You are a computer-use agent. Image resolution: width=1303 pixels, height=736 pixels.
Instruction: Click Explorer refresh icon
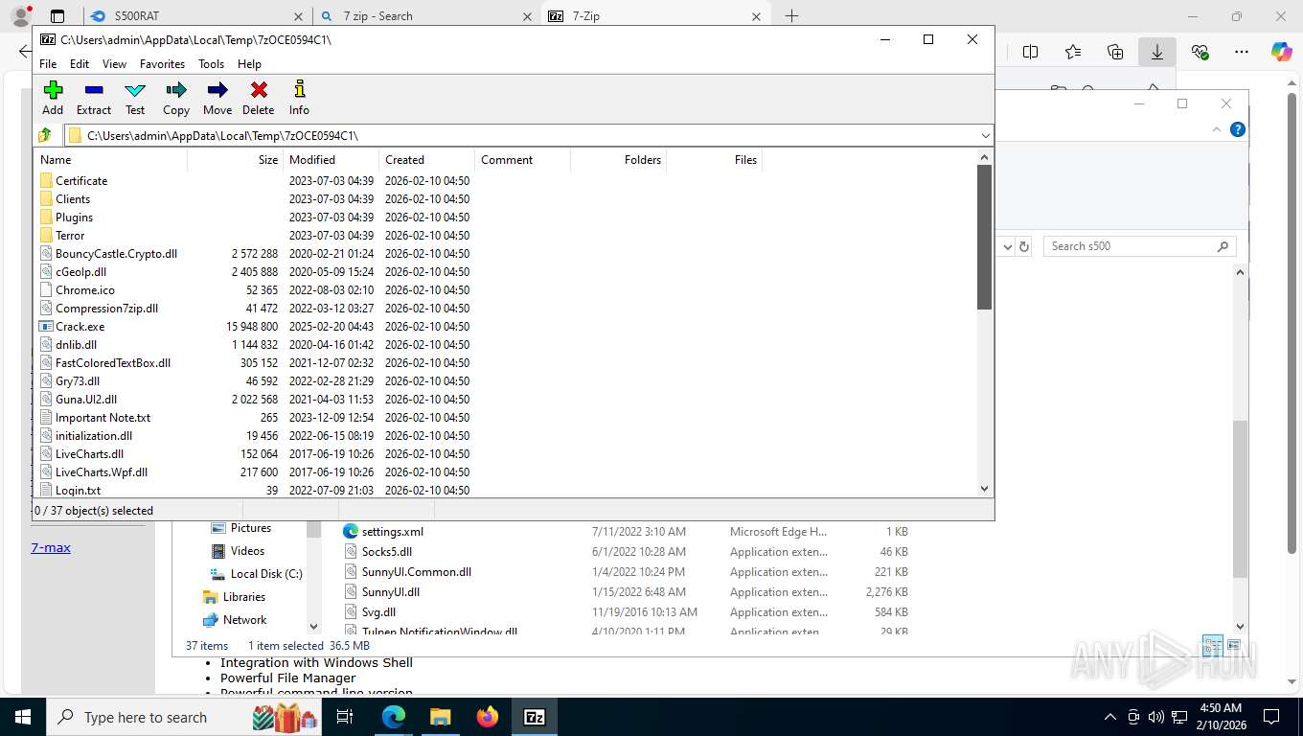coord(1024,246)
